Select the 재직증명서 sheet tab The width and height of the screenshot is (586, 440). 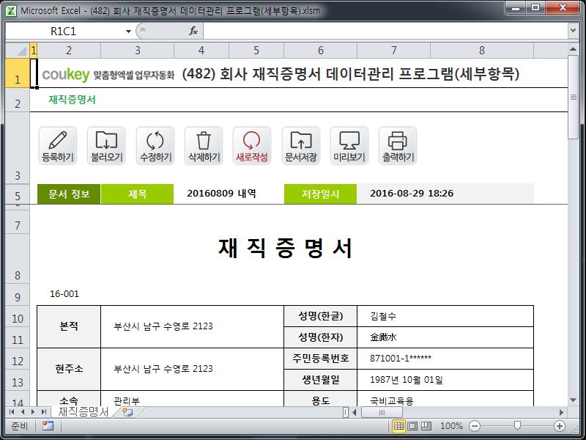pos(84,412)
